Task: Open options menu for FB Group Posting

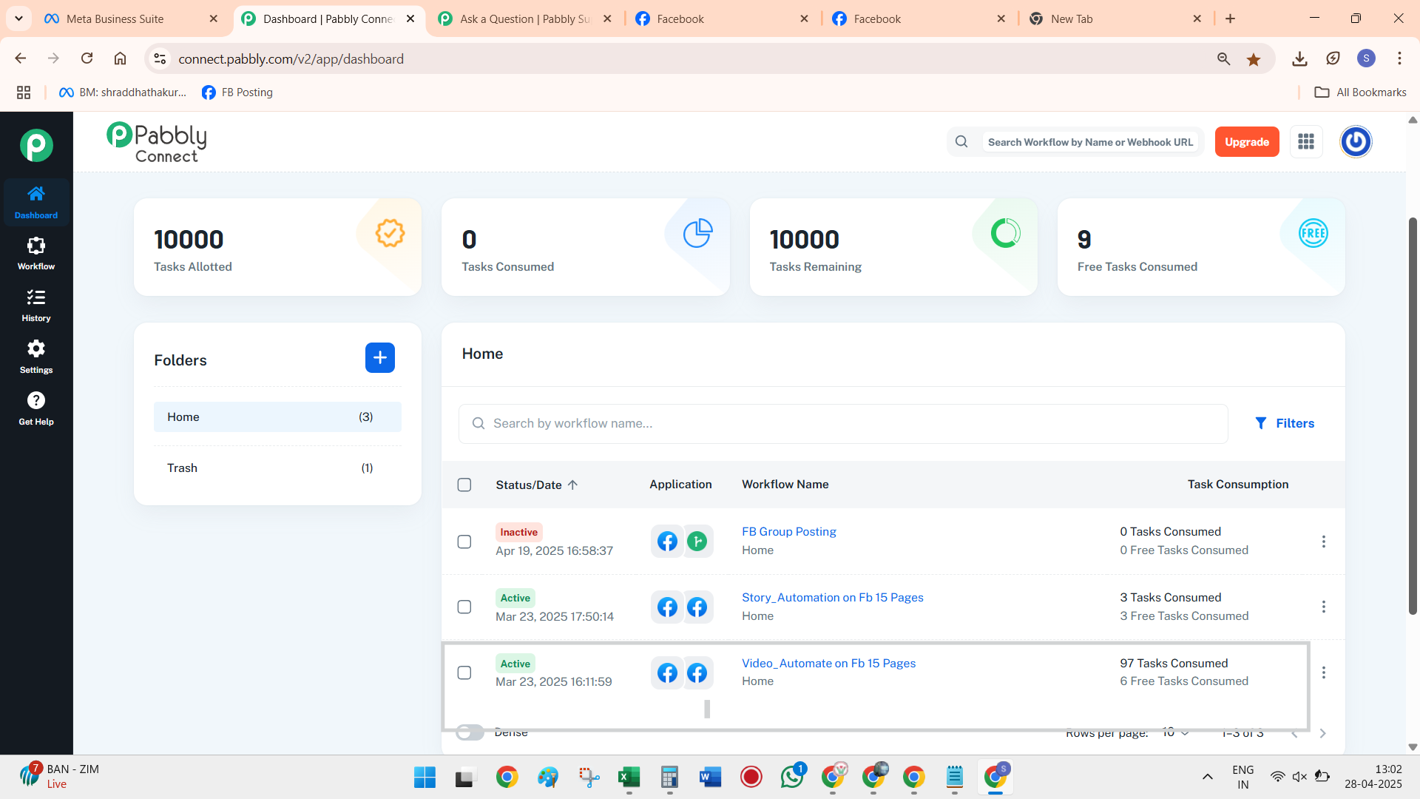Action: [1324, 542]
